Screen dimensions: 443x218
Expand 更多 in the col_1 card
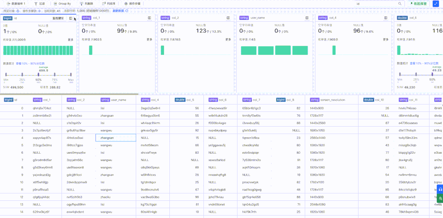pyautogui.click(x=149, y=40)
